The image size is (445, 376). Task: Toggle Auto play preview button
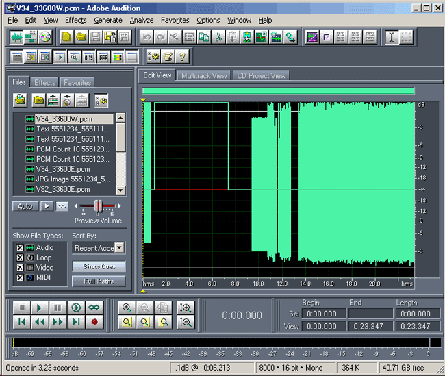(x=25, y=206)
